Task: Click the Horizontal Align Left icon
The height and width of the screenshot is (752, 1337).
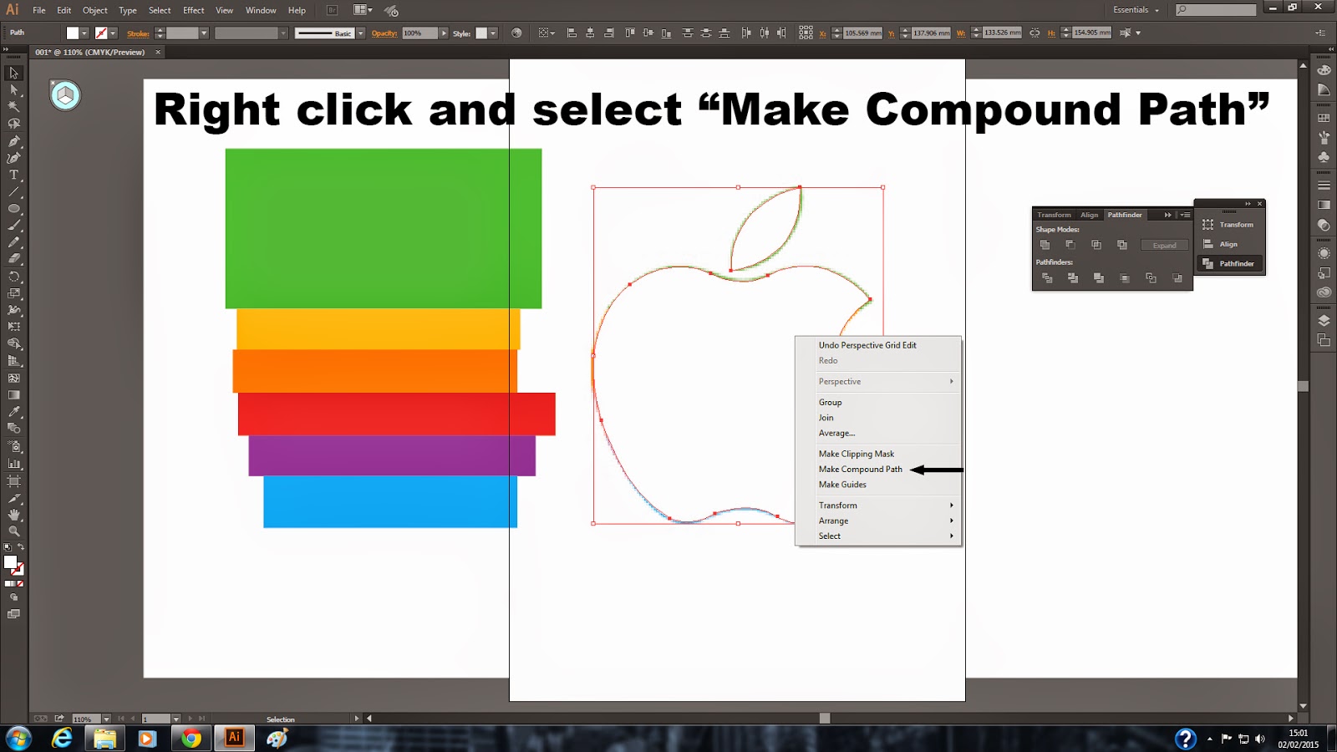Action: click(x=572, y=33)
